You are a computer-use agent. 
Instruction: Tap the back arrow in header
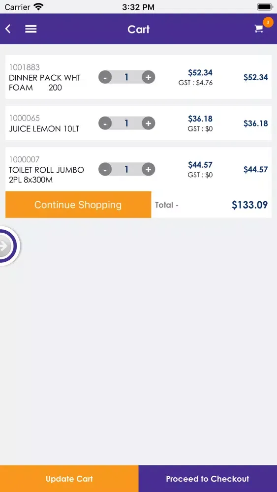[8, 29]
